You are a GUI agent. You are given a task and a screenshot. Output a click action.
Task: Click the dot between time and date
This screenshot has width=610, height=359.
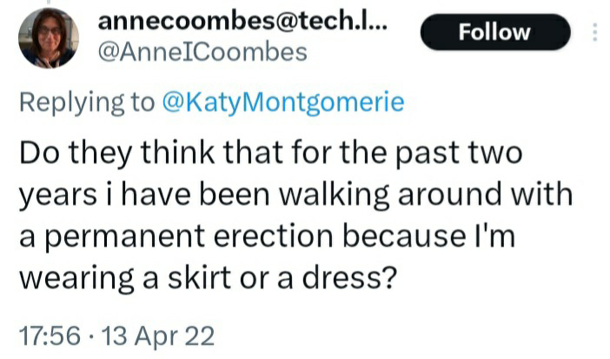pyautogui.click(x=91, y=336)
